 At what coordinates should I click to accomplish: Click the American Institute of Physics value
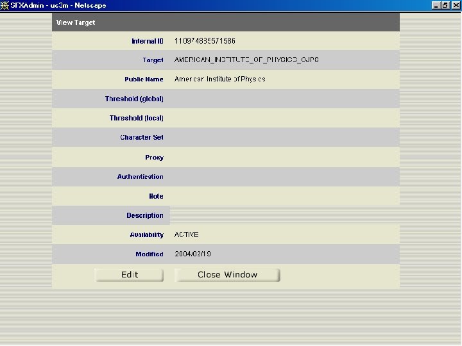point(220,79)
